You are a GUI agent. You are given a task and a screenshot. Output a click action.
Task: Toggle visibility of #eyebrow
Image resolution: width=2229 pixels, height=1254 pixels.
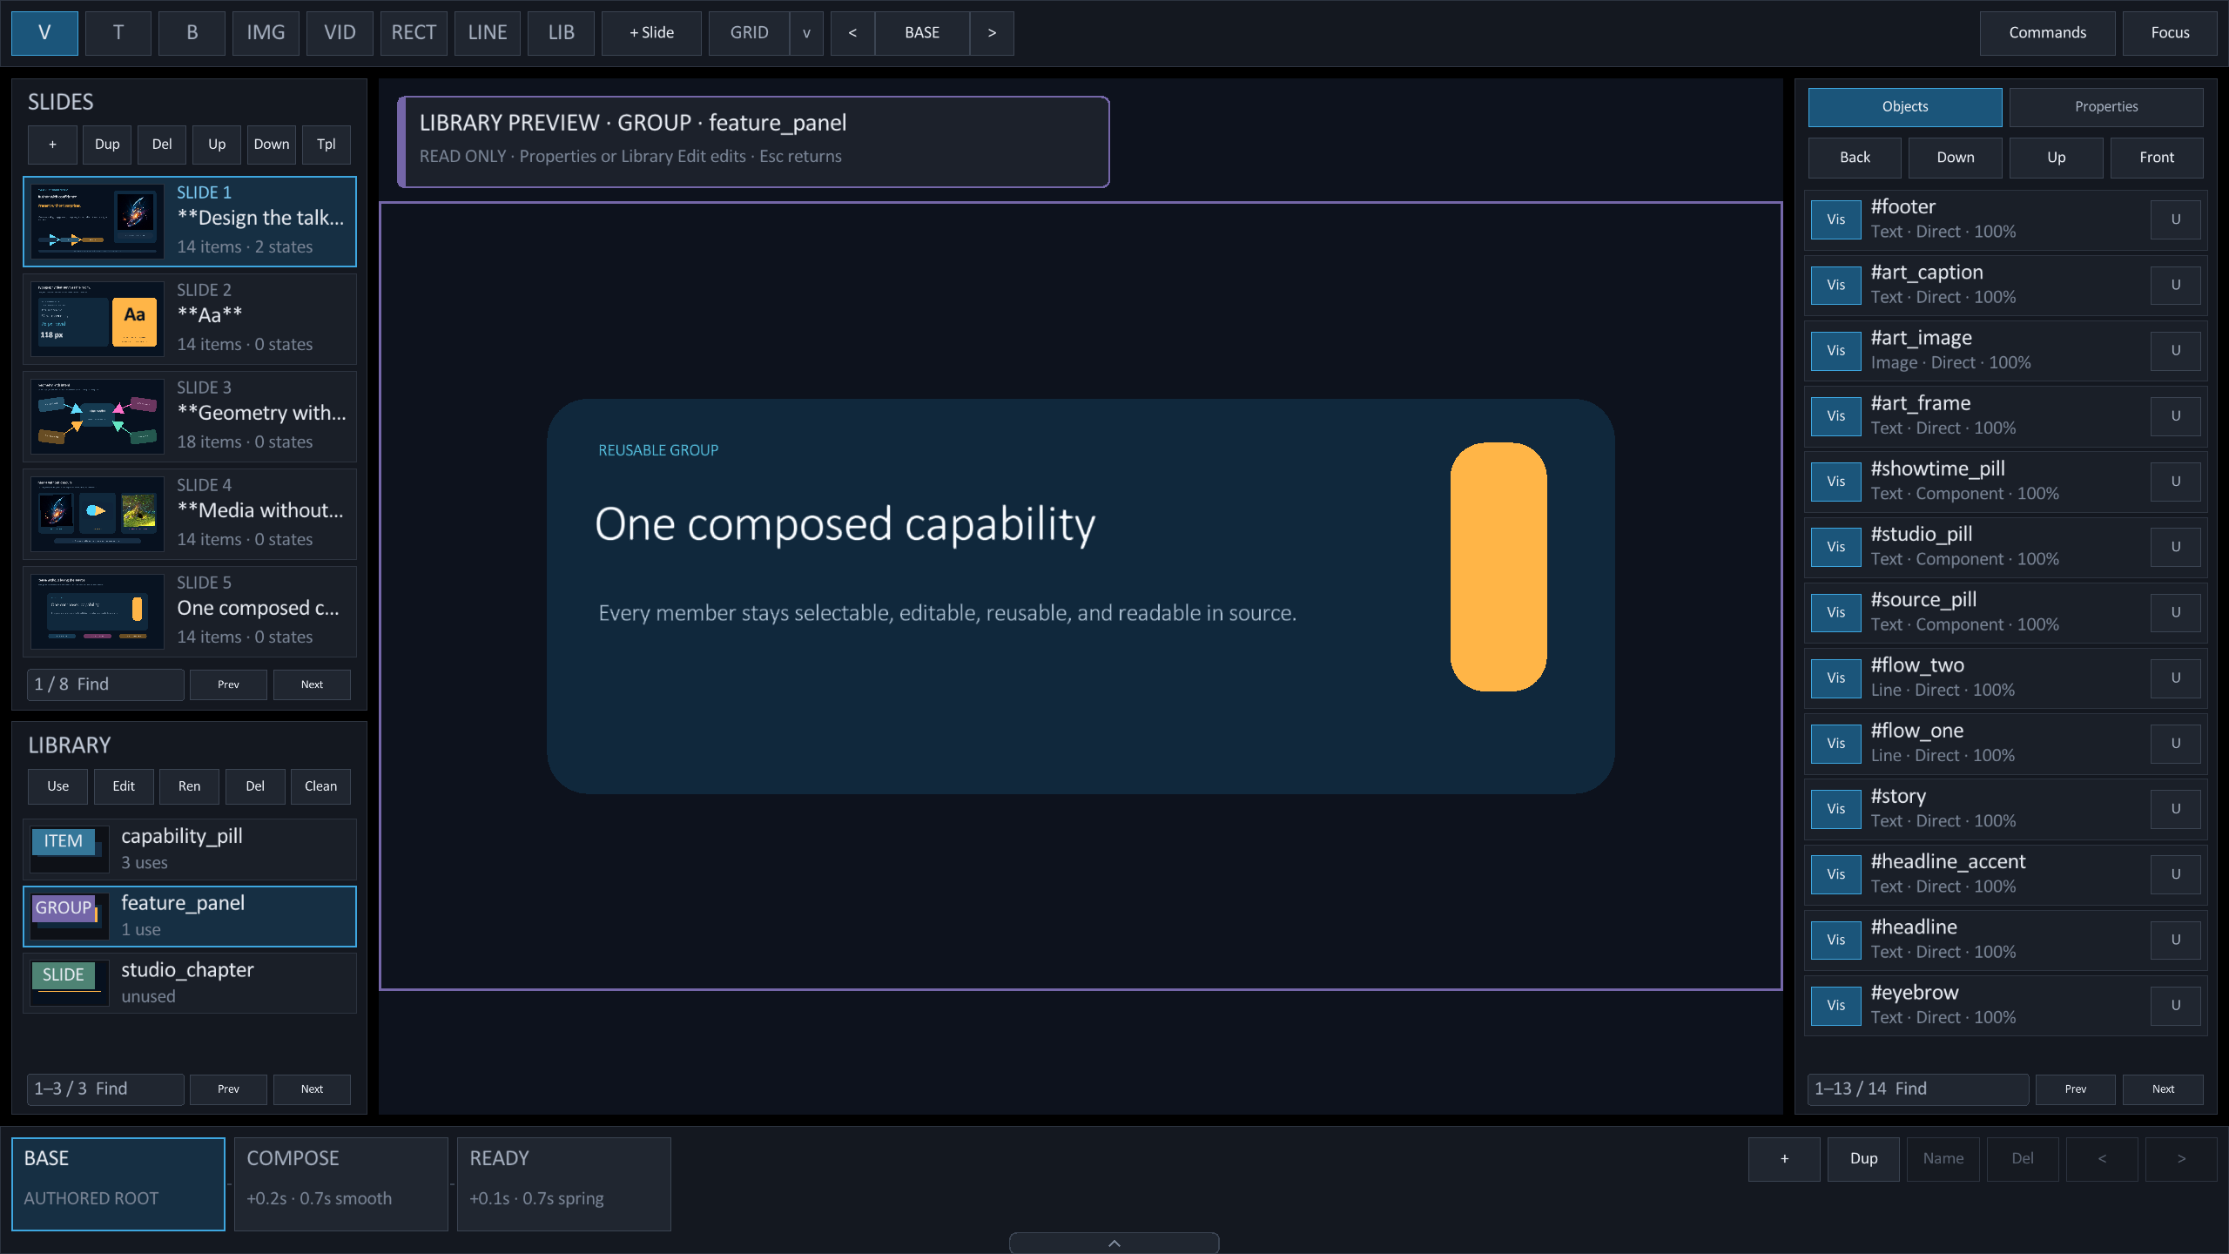tap(1836, 1005)
